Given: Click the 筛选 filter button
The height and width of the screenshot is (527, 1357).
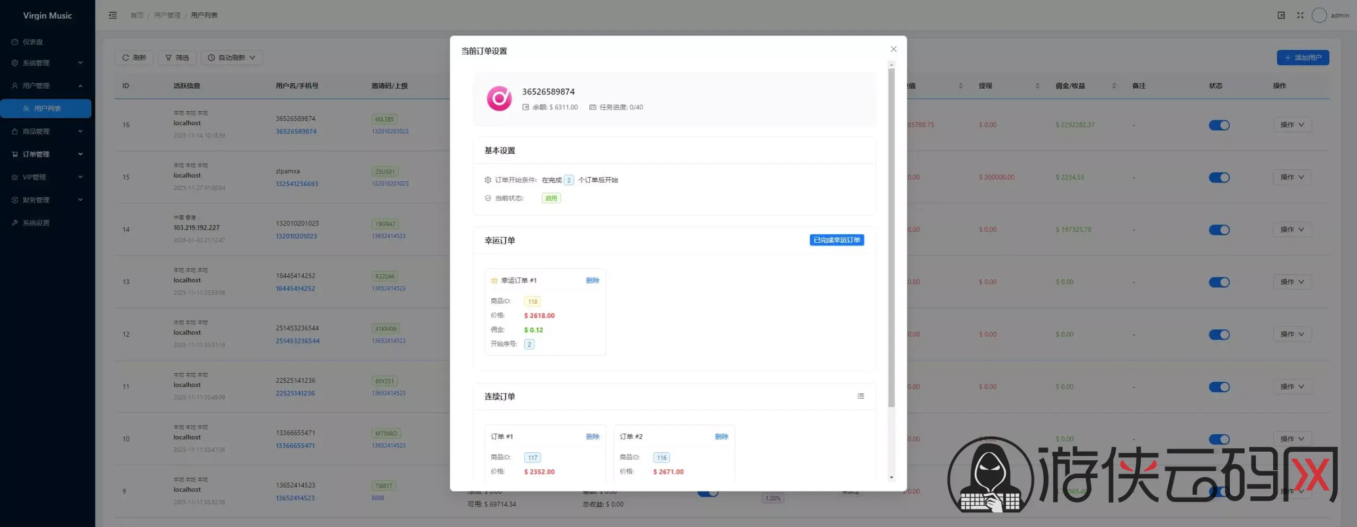Looking at the screenshot, I should pyautogui.click(x=177, y=58).
